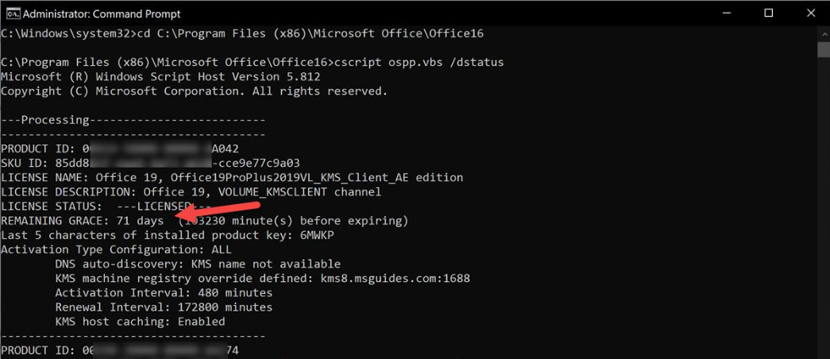Click the product key characters 6MWKP
The image size is (830, 359).
tap(317, 234)
